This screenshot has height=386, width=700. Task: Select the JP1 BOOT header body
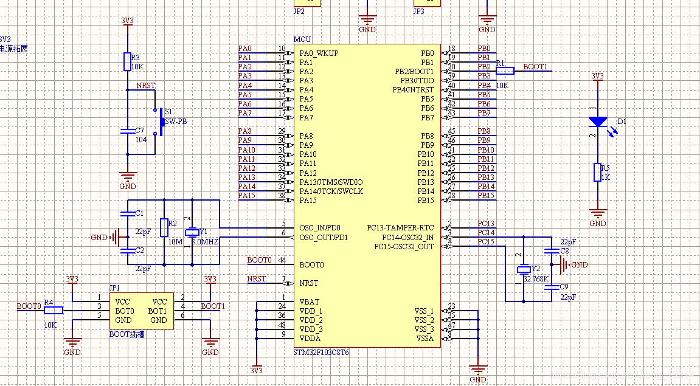coord(142,311)
